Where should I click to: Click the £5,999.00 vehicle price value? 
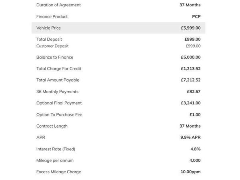click(190, 28)
